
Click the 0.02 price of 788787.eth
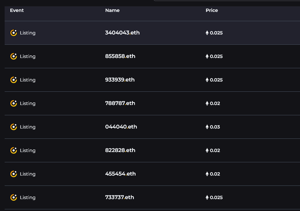coord(215,103)
